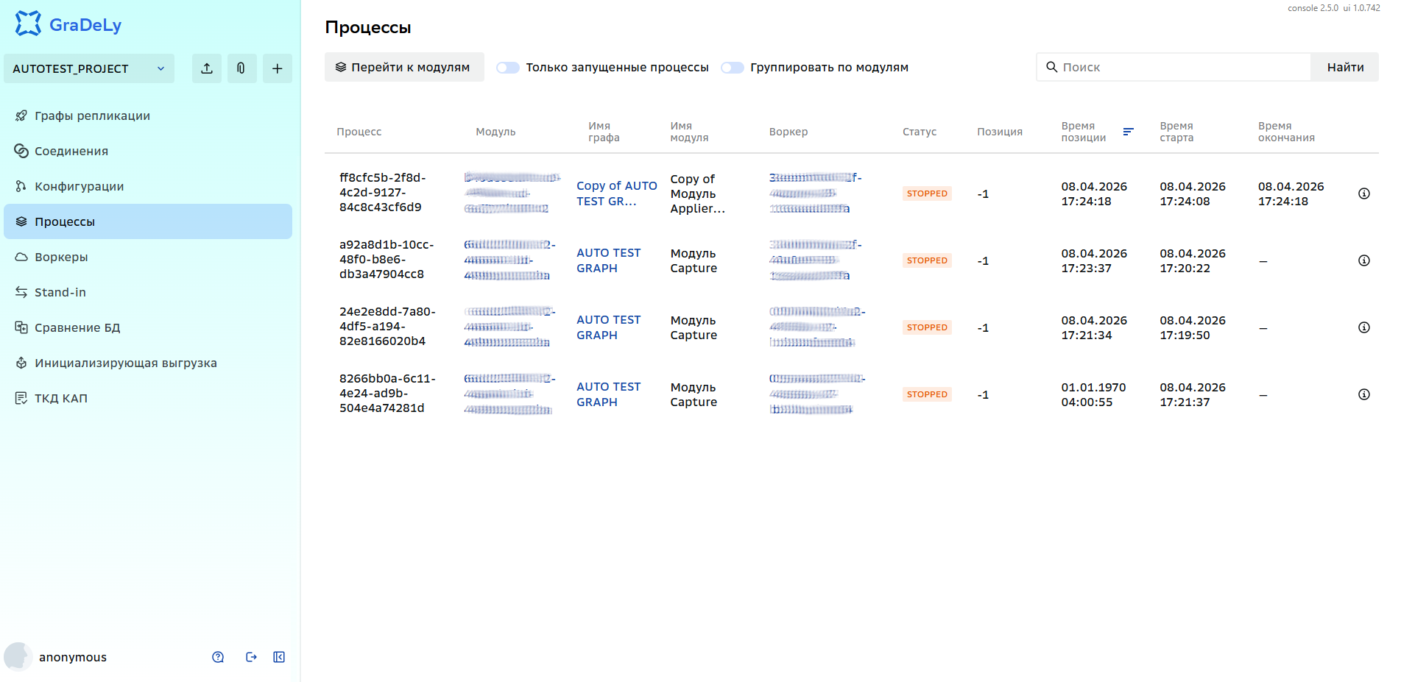
Task: Open Графы репликации menu item
Action: [148, 116]
